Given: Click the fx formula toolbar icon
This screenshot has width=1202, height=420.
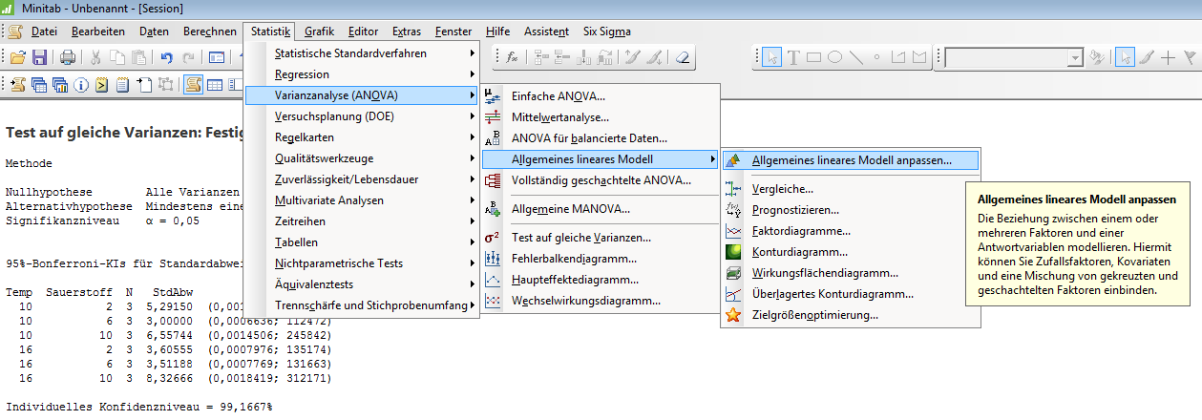Looking at the screenshot, I should coord(512,57).
